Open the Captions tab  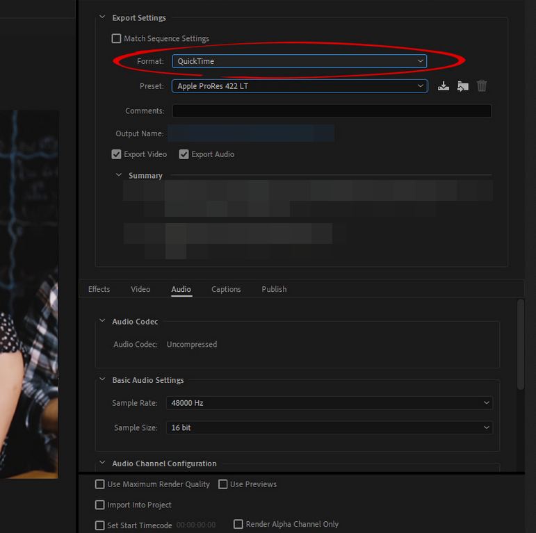point(226,289)
